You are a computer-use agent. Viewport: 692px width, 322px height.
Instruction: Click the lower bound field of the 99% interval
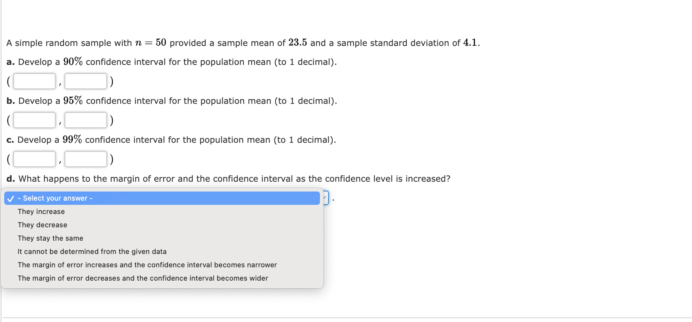[x=34, y=159]
